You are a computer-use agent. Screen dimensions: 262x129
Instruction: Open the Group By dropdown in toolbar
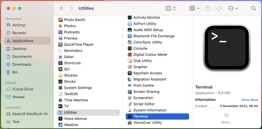(x=194, y=8)
